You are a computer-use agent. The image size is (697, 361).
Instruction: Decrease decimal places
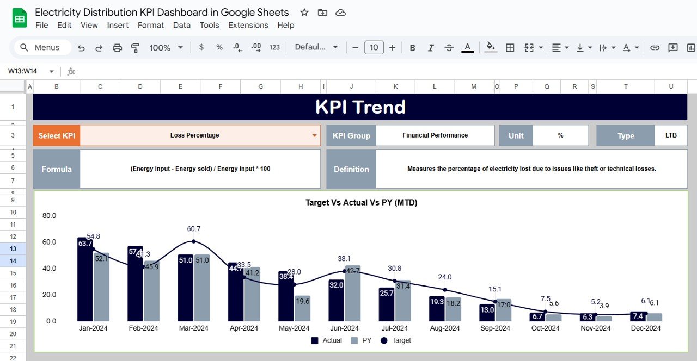pos(237,47)
